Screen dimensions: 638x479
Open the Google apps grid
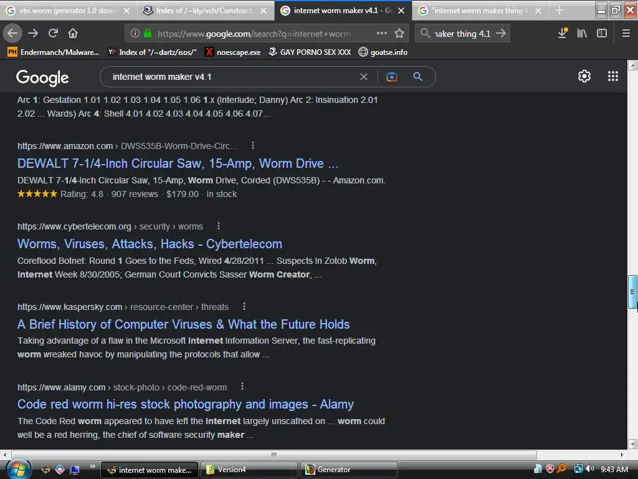(613, 76)
